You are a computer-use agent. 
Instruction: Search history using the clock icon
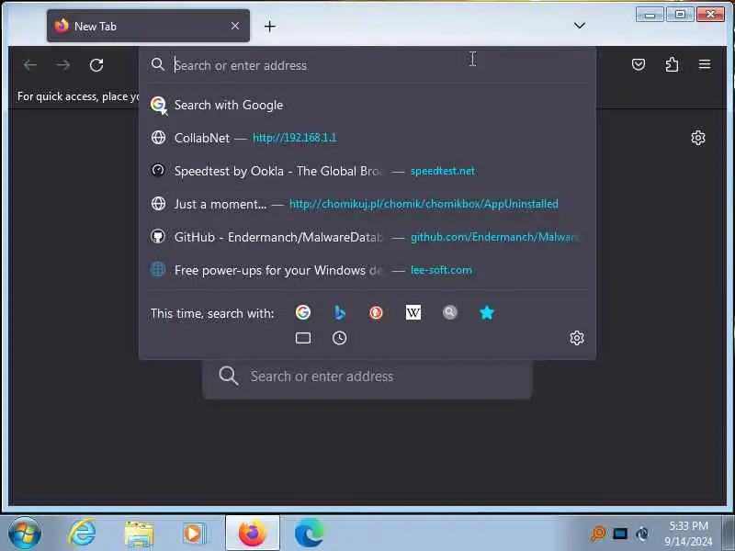pos(339,338)
